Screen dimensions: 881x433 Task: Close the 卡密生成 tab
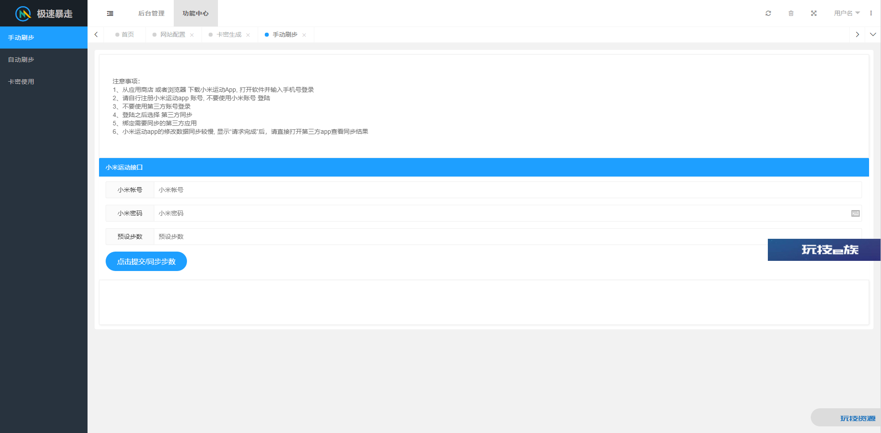tap(248, 35)
